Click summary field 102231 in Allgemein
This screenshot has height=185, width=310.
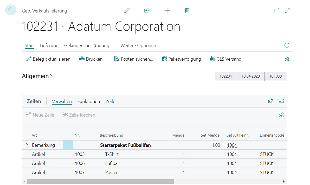point(225,76)
